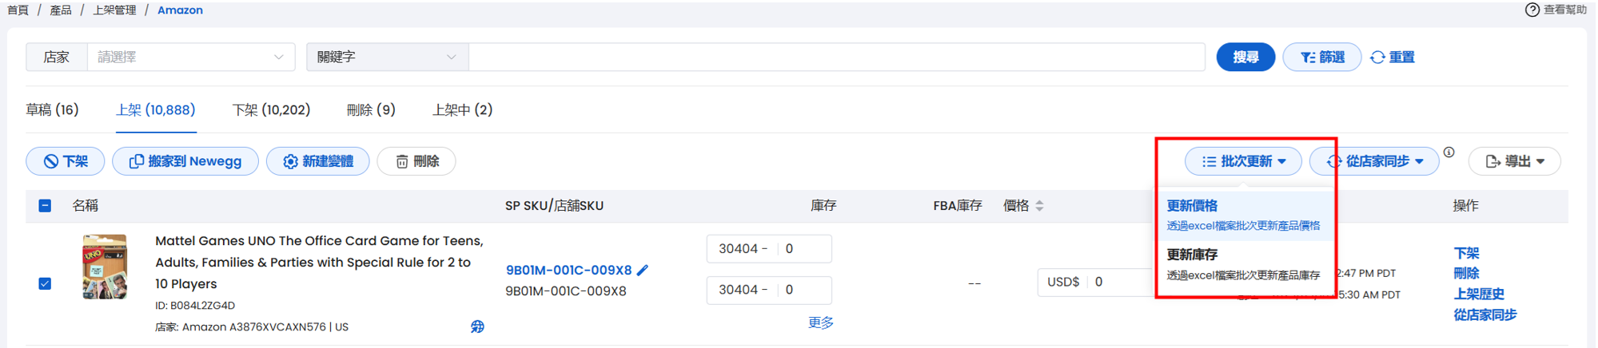Click the 篩選 filter button
Image resolution: width=1598 pixels, height=348 pixels.
tap(1321, 57)
